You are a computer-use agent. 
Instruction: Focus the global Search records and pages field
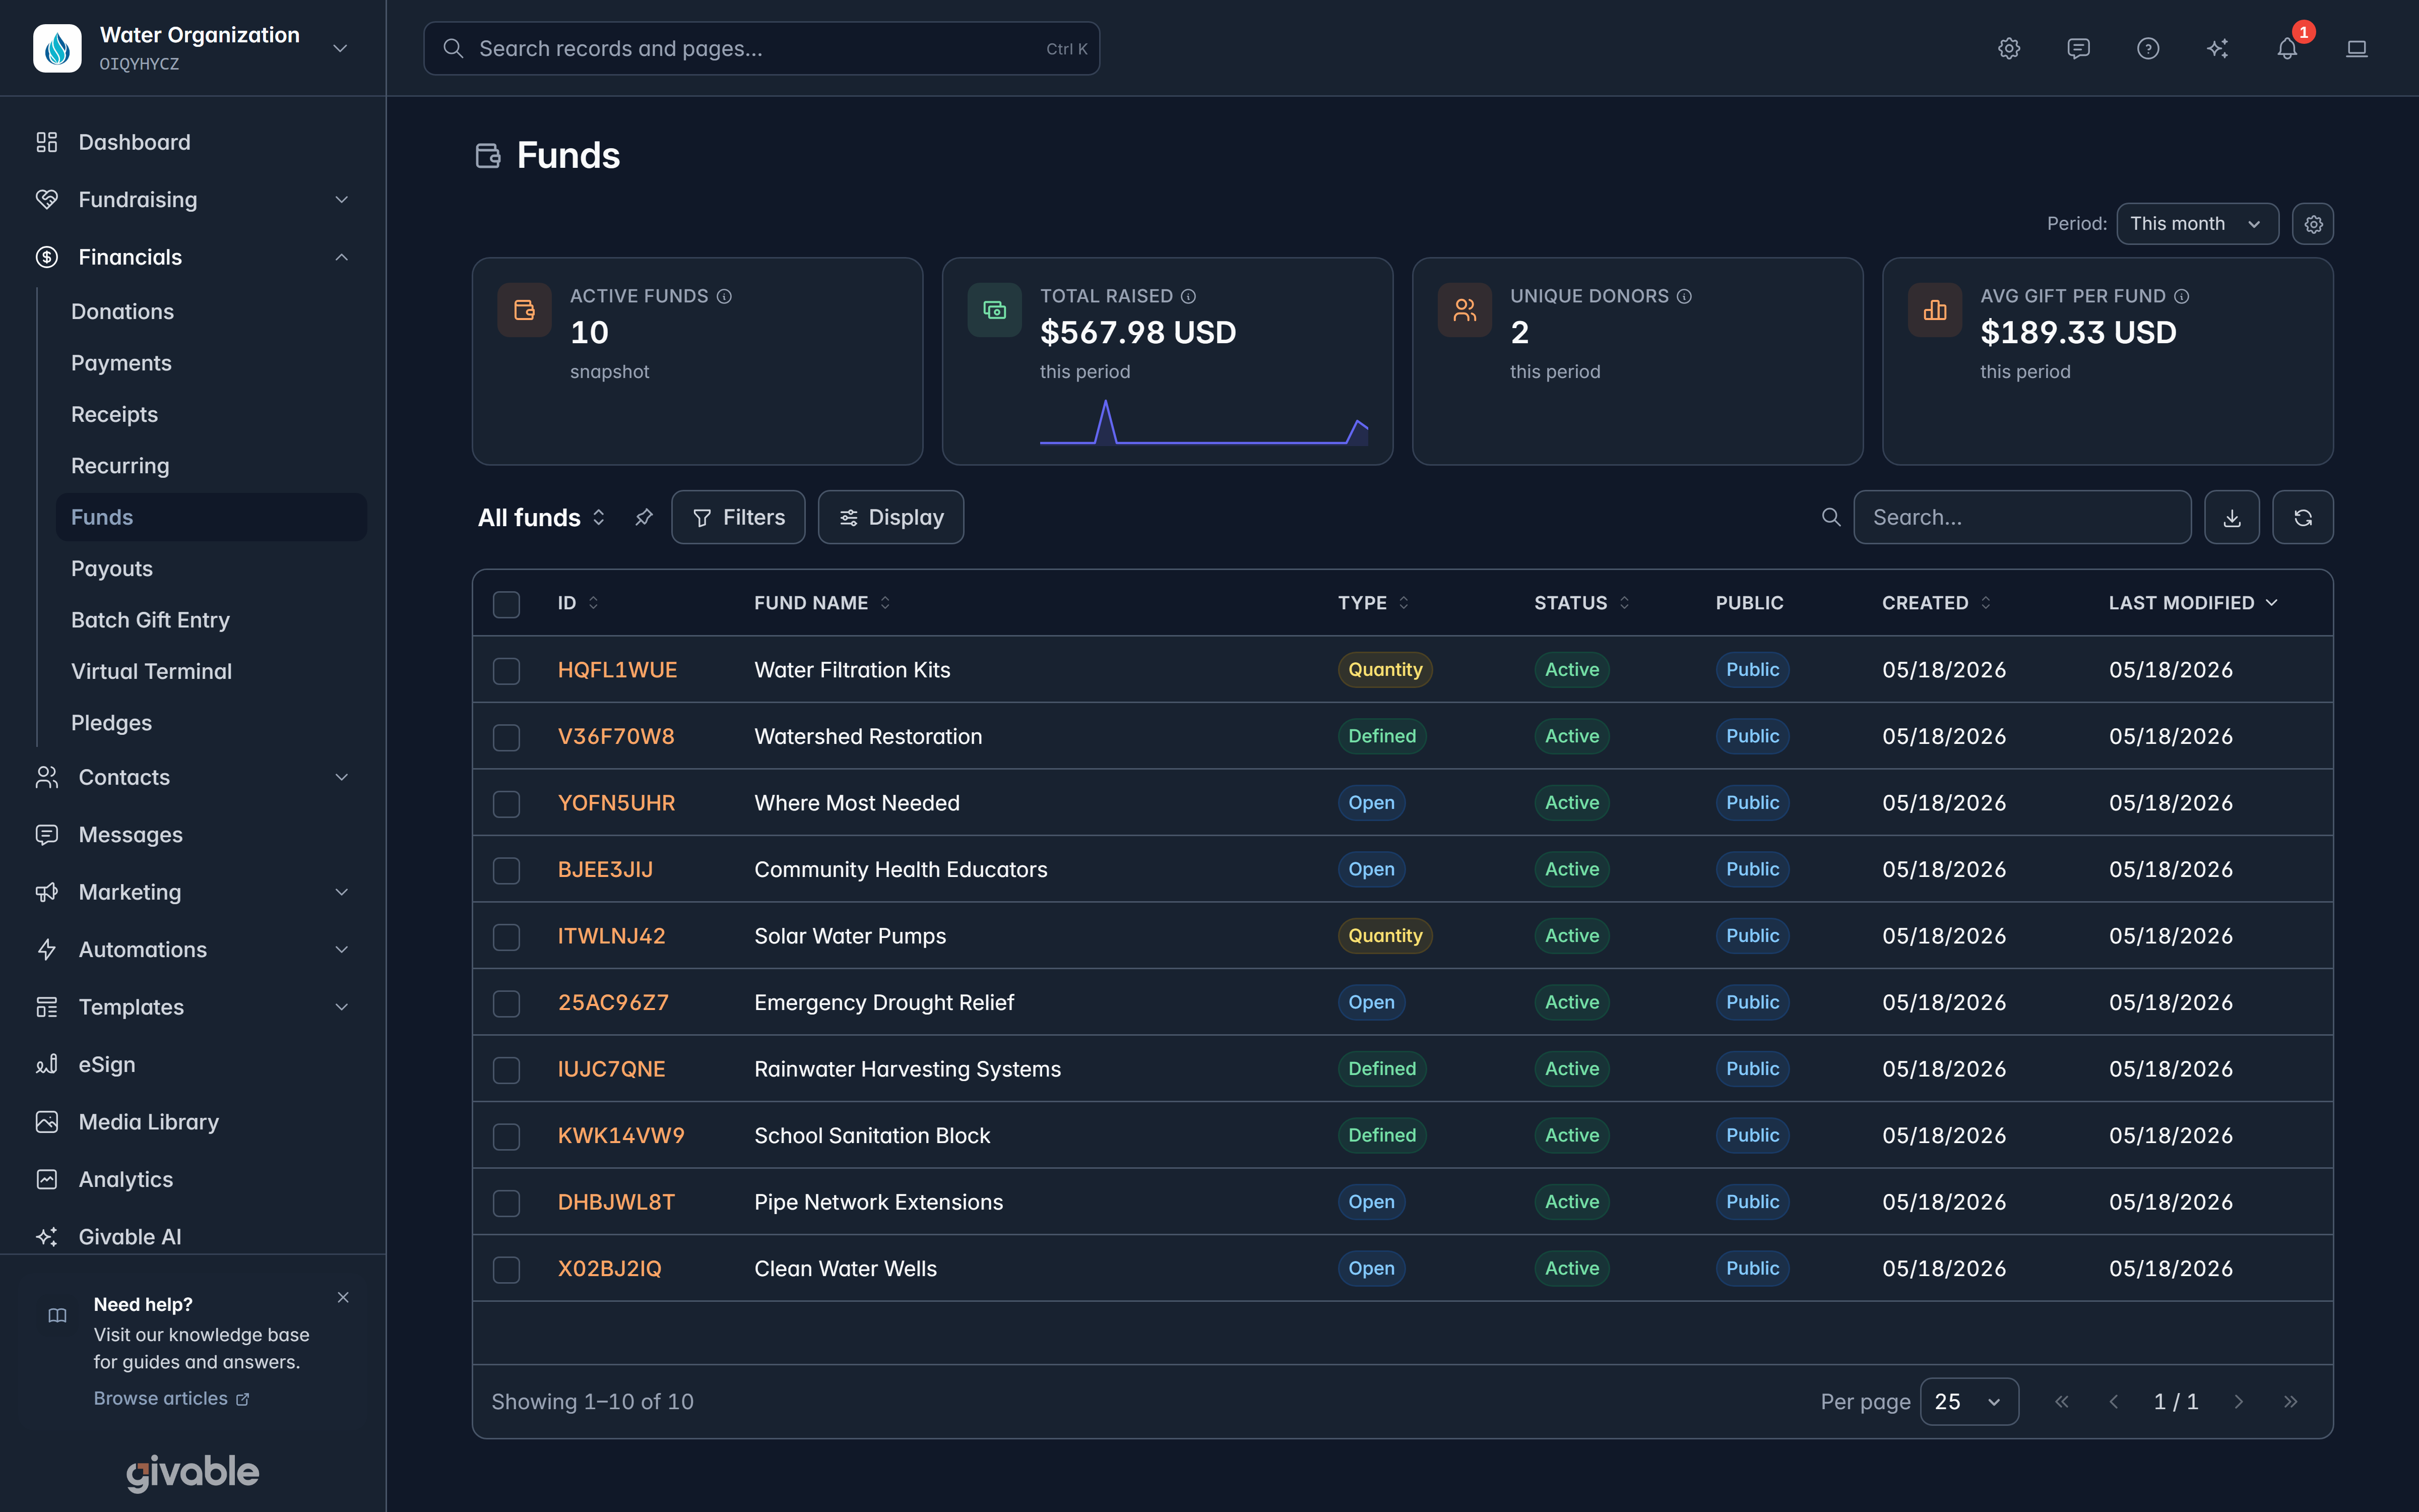tap(760, 48)
